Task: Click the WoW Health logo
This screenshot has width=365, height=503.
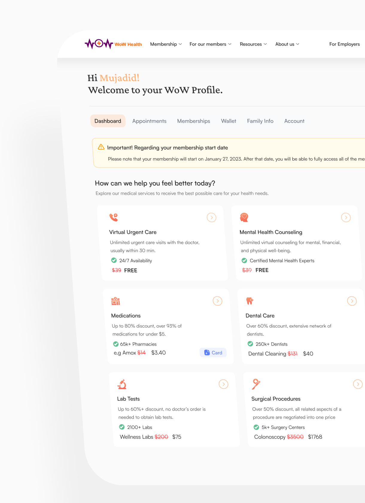Action: click(x=113, y=44)
